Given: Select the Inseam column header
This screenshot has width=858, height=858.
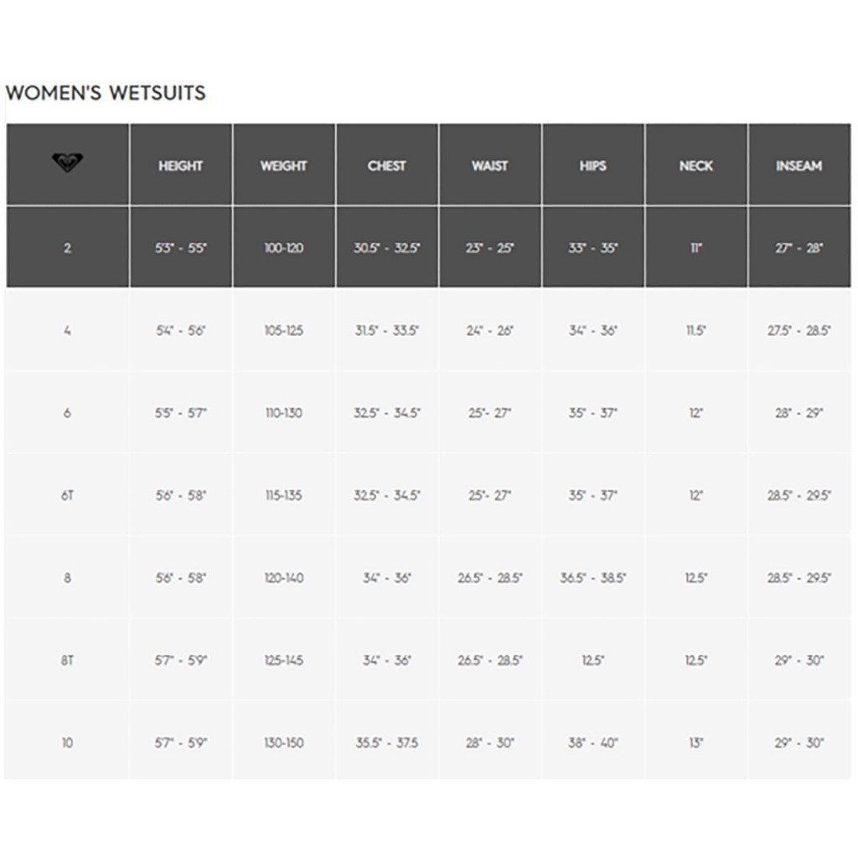Looking at the screenshot, I should click(x=799, y=166).
